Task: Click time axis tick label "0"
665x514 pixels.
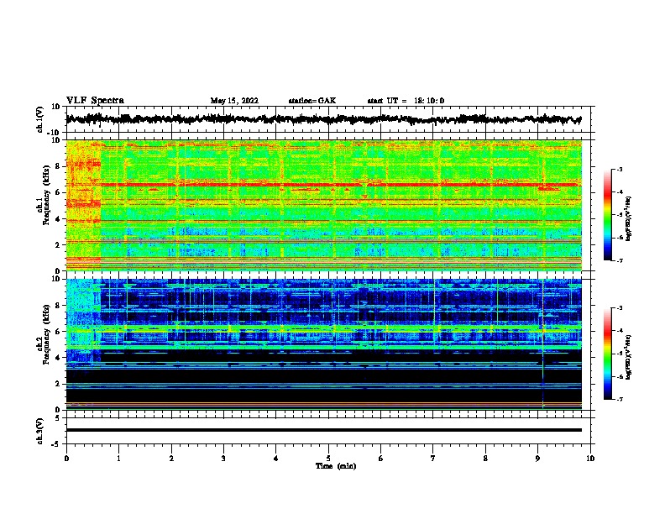Action: tap(66, 459)
